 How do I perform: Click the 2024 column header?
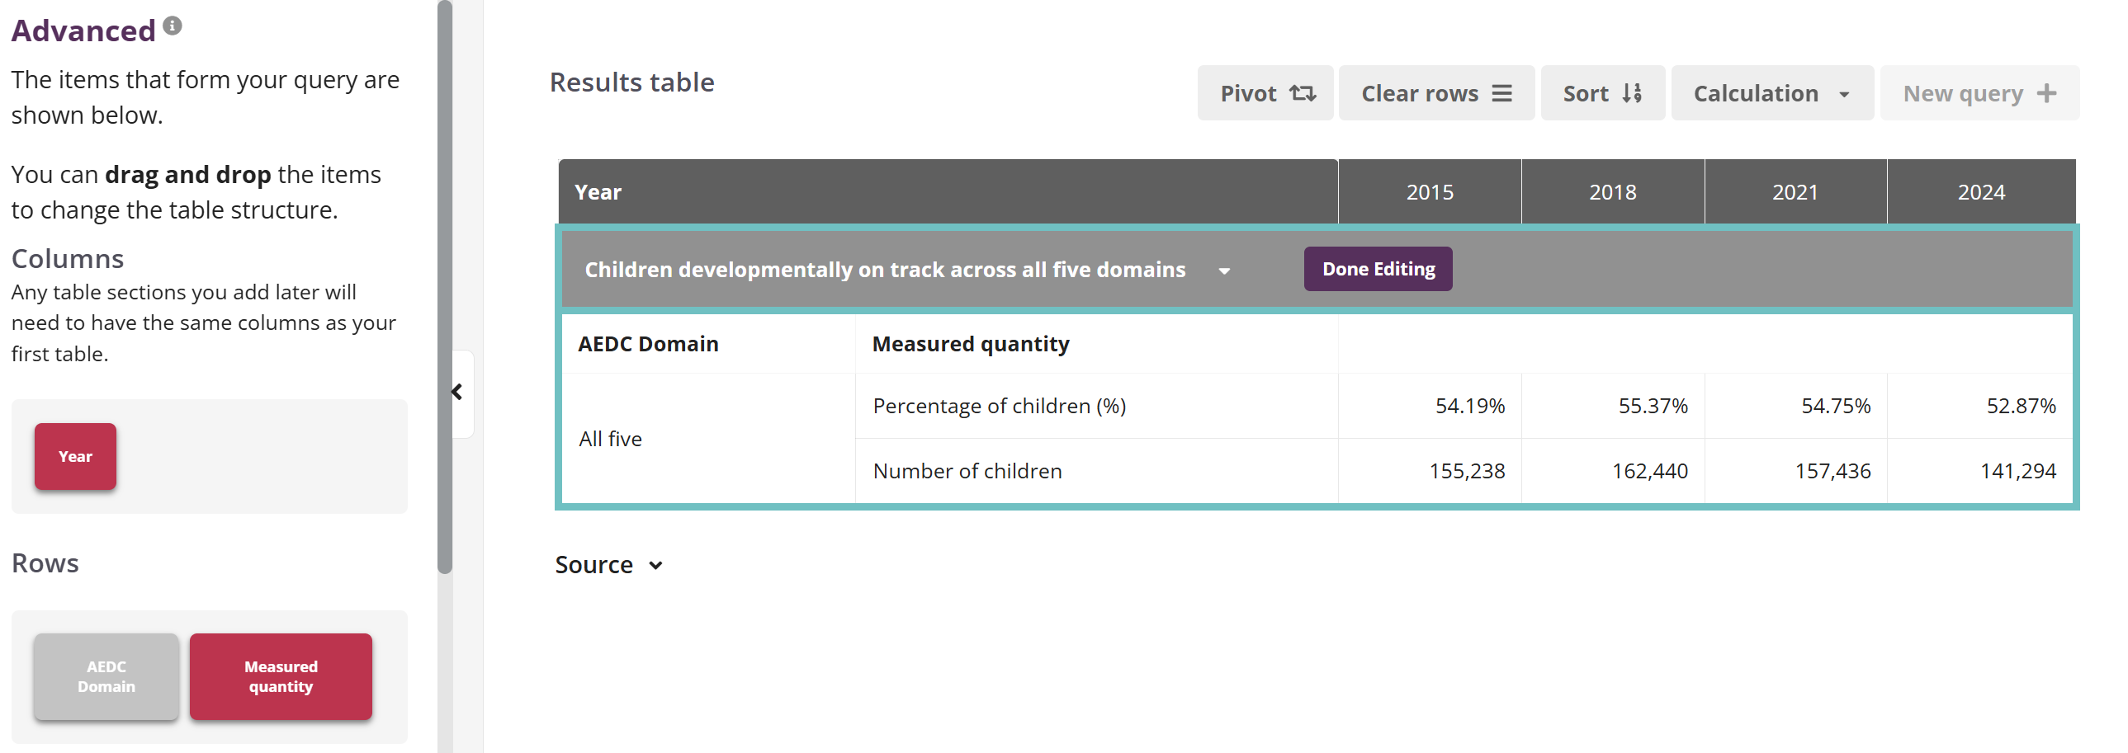(1980, 192)
